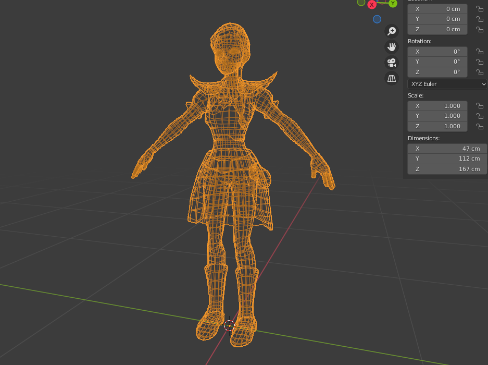The height and width of the screenshot is (365, 488).
Task: Click the Location X field showing 0 cm
Action: pos(437,9)
